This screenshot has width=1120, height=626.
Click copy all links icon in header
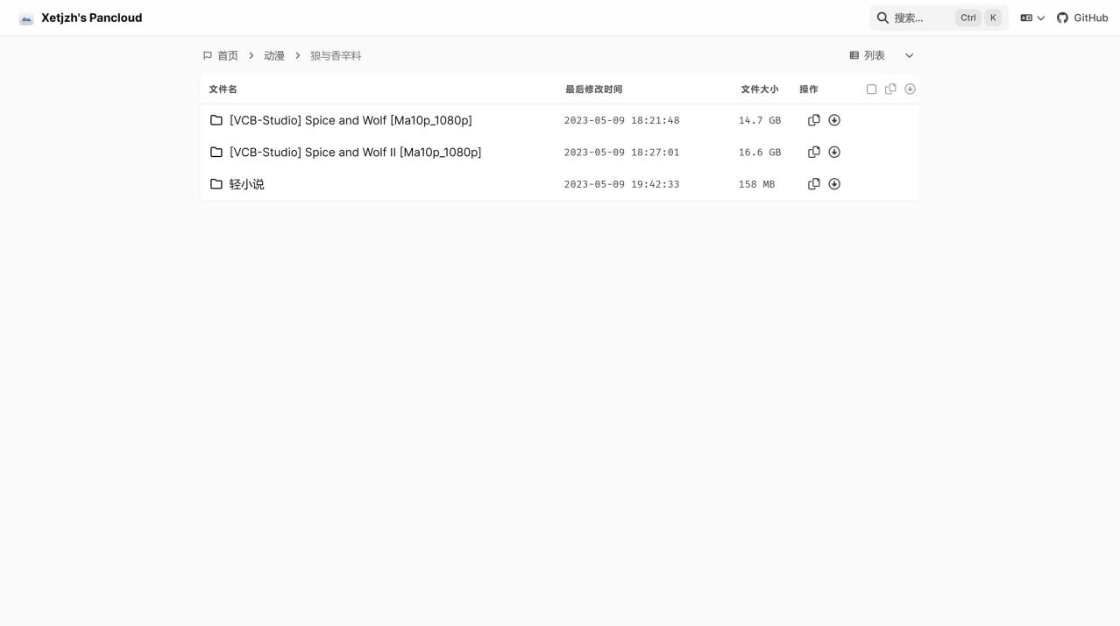point(890,89)
